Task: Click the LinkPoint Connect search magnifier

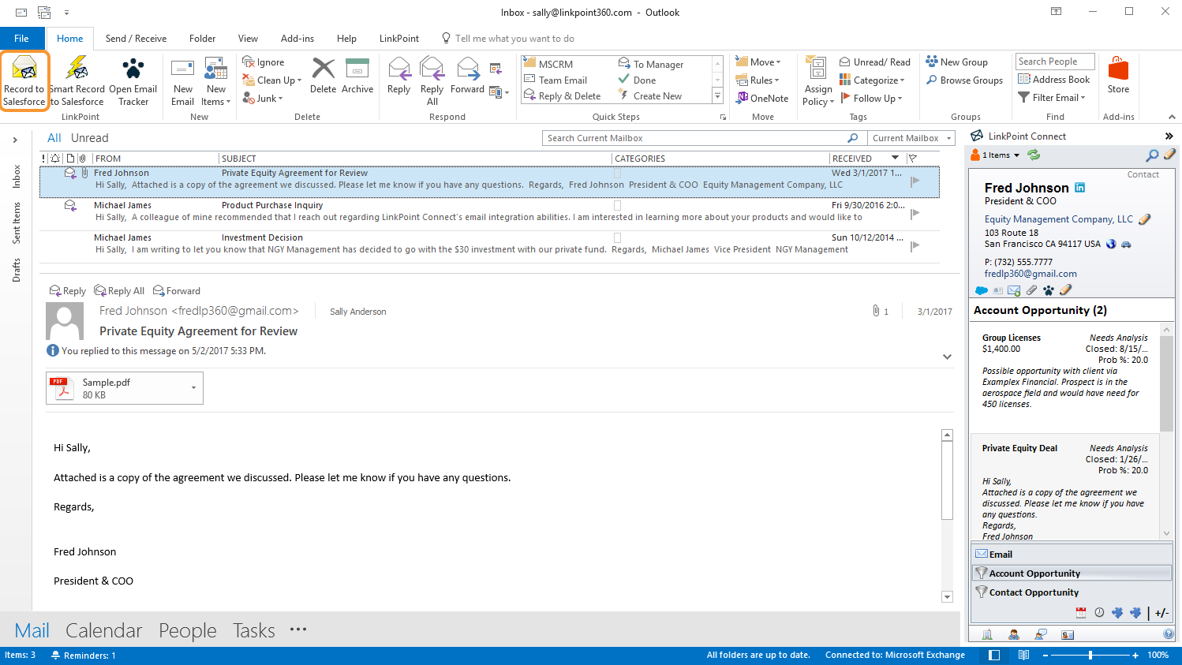Action: 1153,155
